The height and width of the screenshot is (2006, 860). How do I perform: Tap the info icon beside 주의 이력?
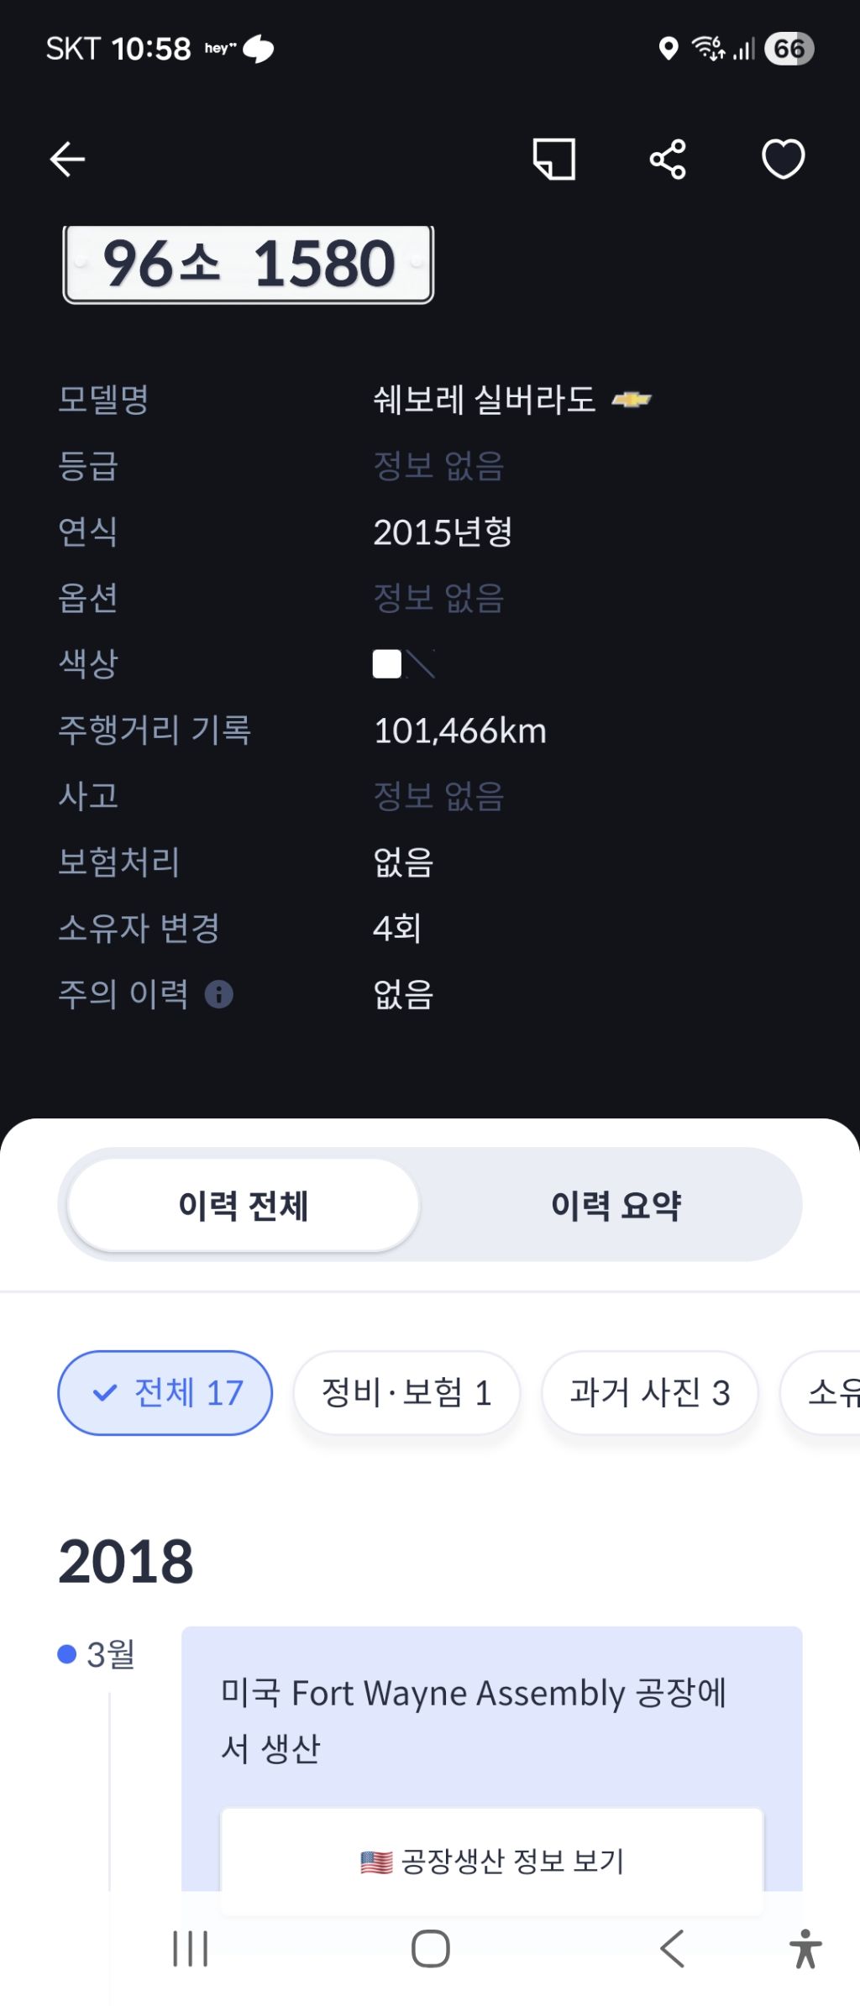tap(219, 995)
